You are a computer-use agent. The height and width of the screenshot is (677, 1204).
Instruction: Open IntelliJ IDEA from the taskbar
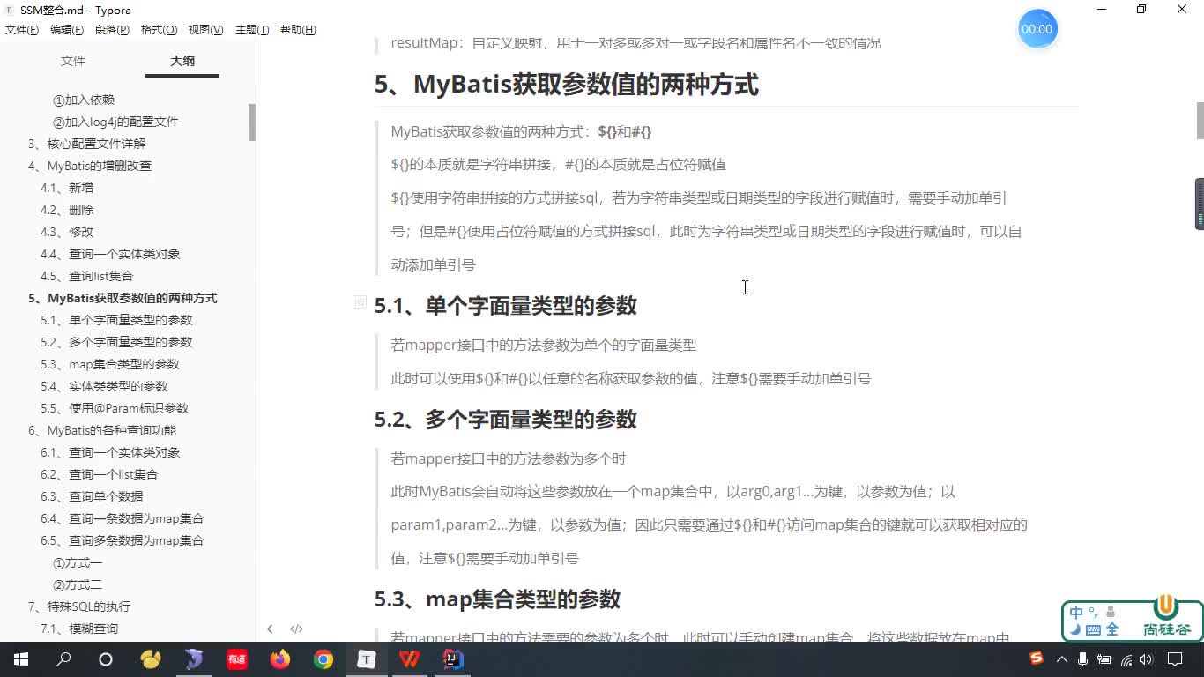point(453,659)
